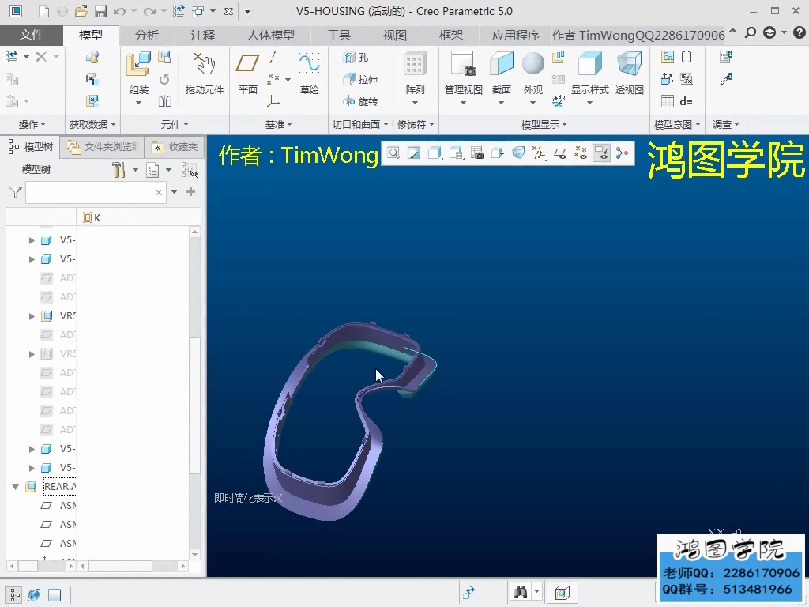Select the Drag Components (拖动元件) tool
809x607 pixels.
coord(205,74)
